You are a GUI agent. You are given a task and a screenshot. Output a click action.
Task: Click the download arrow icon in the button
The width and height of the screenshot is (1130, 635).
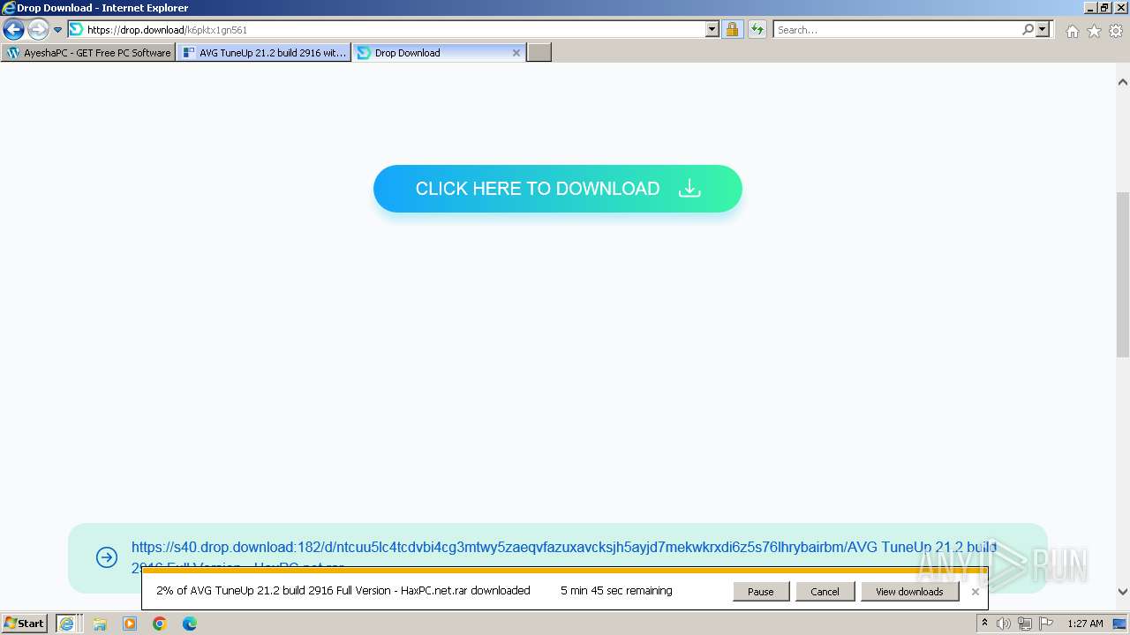(689, 189)
